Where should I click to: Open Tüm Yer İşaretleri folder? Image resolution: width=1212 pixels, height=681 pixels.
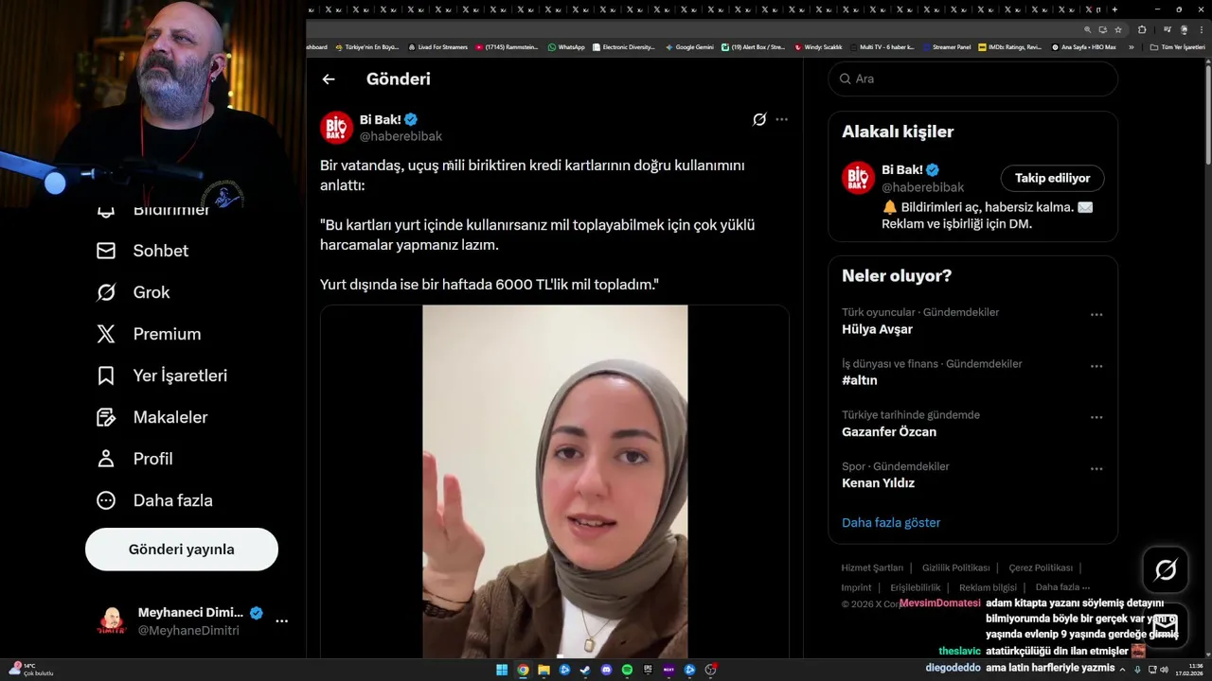pos(1177,46)
